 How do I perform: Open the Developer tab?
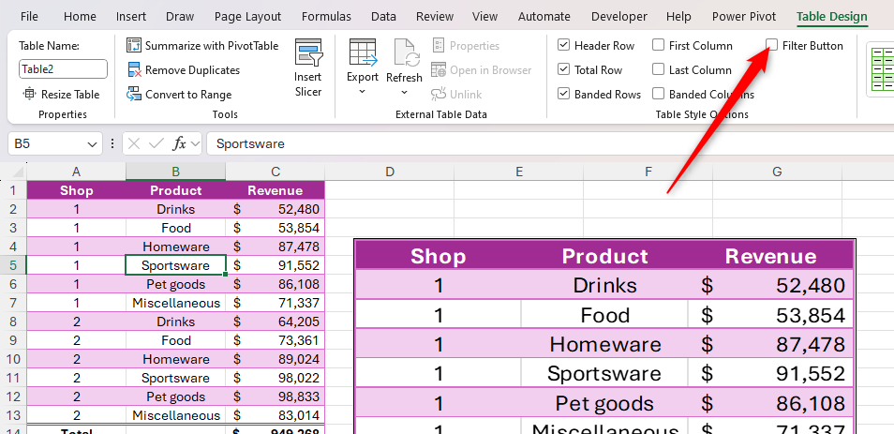tap(619, 17)
